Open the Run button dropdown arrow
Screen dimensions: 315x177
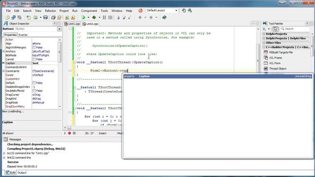pos(89,18)
